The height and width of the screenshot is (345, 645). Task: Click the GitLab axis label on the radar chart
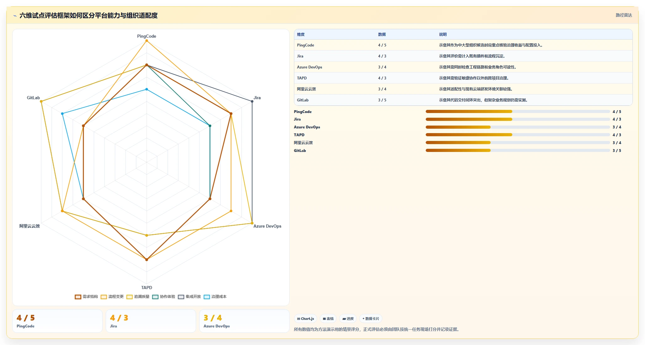33,98
